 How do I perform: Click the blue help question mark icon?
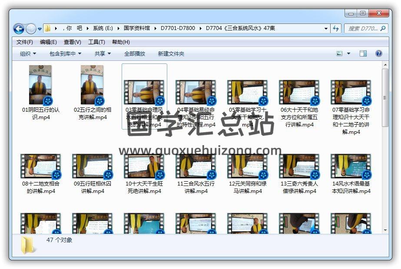click(x=379, y=53)
